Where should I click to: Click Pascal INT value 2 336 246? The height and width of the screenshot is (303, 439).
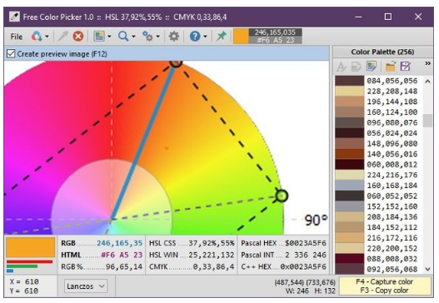point(306,255)
